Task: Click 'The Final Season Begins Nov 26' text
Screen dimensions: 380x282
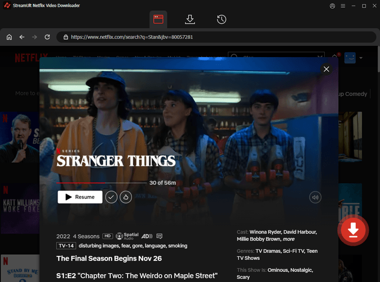Action: 109,258
